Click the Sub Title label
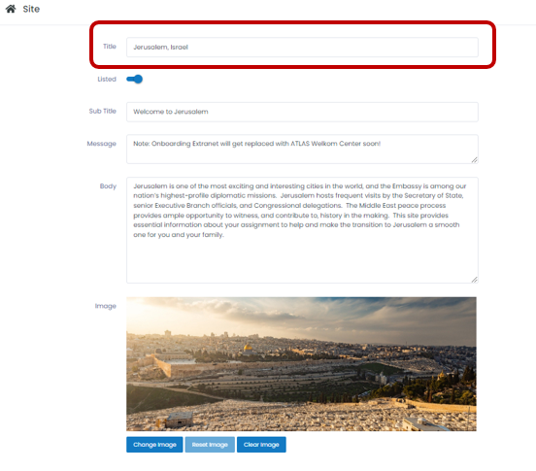The image size is (536, 471). tap(103, 111)
